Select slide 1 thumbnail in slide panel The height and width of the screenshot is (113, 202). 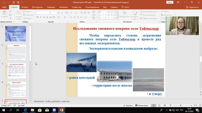[x=15, y=34]
